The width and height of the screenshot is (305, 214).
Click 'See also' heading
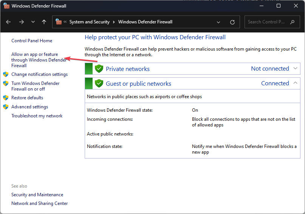point(19,186)
